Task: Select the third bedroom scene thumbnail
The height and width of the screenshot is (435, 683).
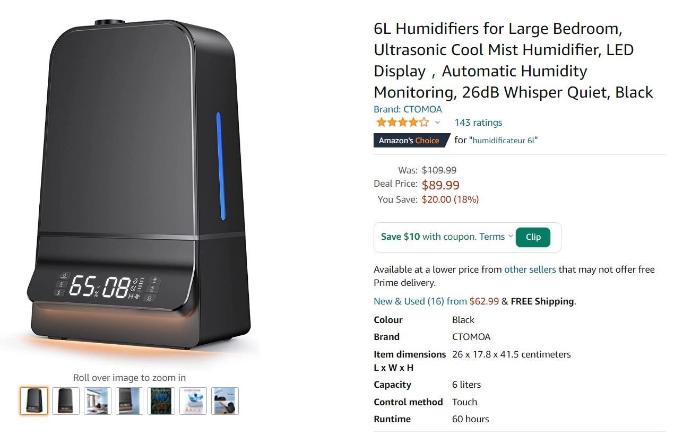Action: click(x=98, y=401)
